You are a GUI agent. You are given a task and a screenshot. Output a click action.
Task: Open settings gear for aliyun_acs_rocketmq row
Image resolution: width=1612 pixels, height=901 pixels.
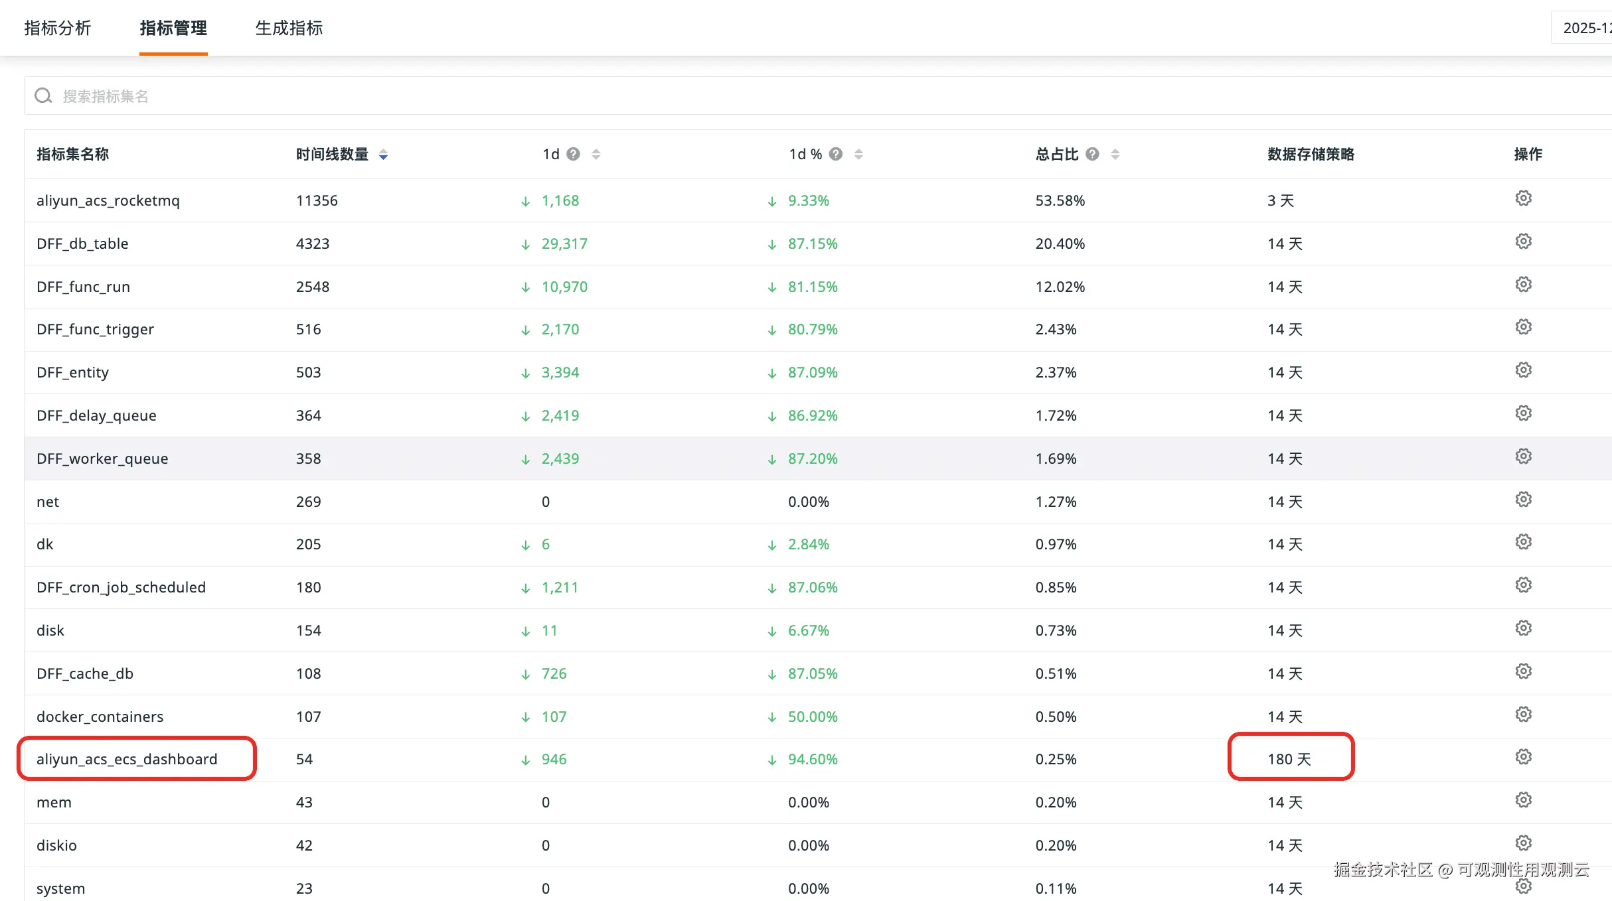(x=1523, y=198)
